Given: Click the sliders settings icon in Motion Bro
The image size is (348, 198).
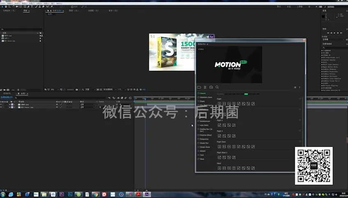Looking at the screenshot, I should click(205, 87).
